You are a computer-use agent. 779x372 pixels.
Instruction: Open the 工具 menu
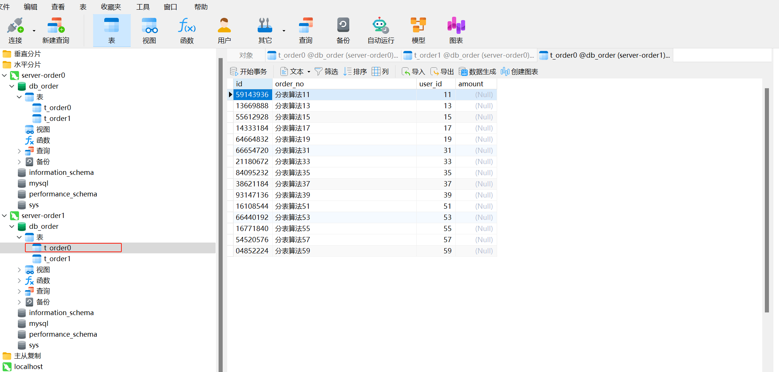click(x=143, y=7)
